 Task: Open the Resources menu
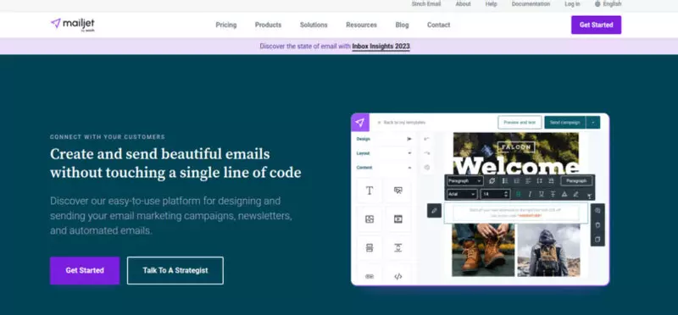pyautogui.click(x=362, y=25)
